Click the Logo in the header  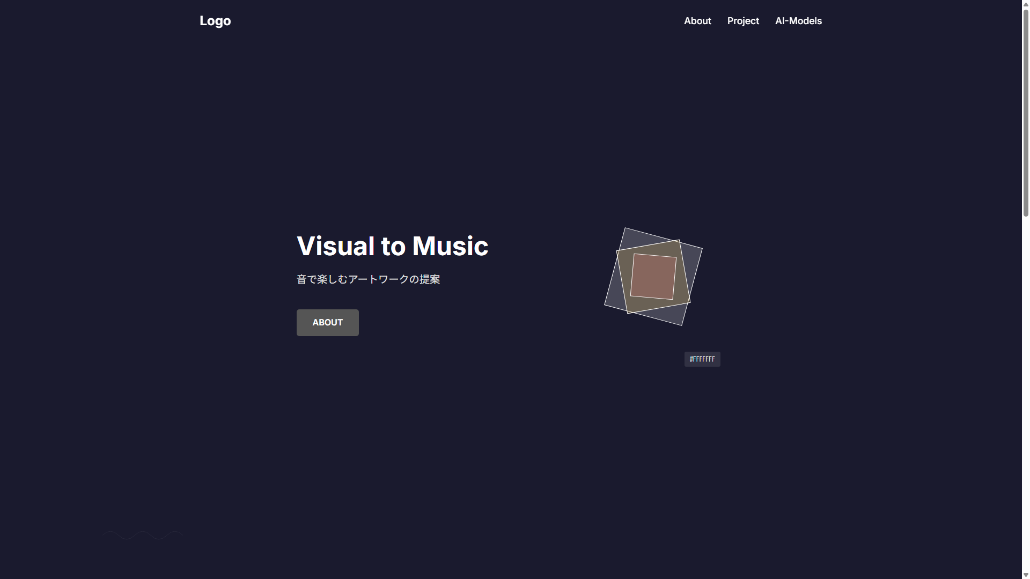point(215,21)
